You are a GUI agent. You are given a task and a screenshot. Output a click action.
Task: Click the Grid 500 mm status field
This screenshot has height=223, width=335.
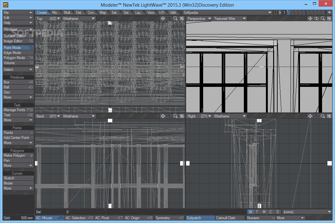coord(18,218)
